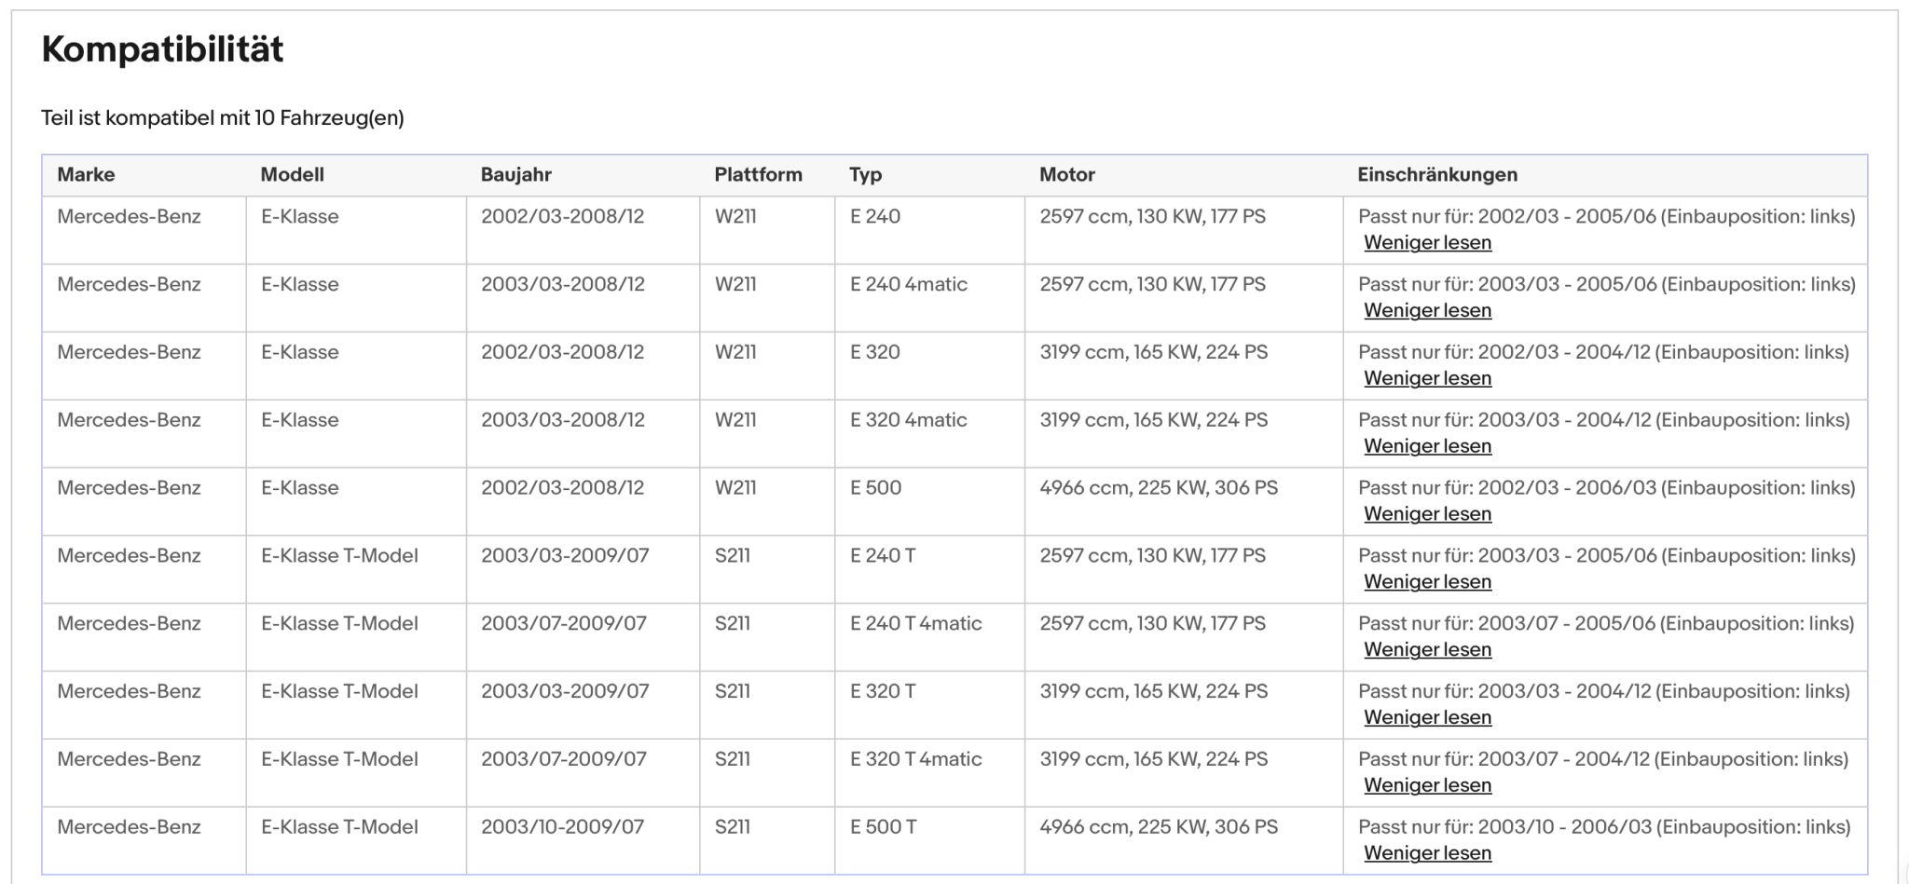Click "Weniger lesen" in the W211 E 240 4matic row
Image resolution: width=1909 pixels, height=884 pixels.
[1427, 310]
